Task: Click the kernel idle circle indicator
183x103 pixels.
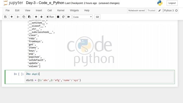Action: pyautogui.click(x=176, y=11)
